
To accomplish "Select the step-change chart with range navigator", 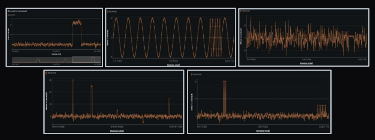I will (x=54, y=38).
